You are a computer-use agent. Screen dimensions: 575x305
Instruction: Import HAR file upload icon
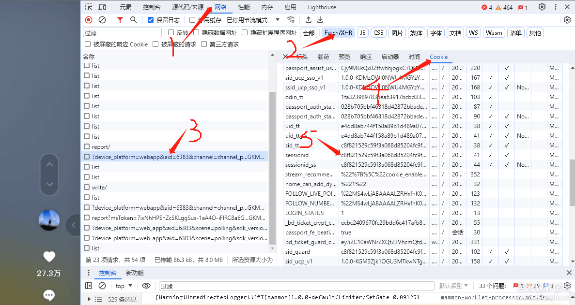(x=309, y=20)
